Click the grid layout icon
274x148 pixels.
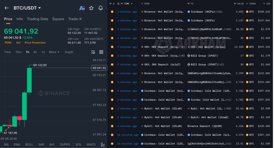[x=101, y=52]
